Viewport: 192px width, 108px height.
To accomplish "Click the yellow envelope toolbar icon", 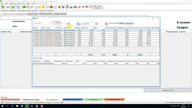I will (x=39, y=7).
